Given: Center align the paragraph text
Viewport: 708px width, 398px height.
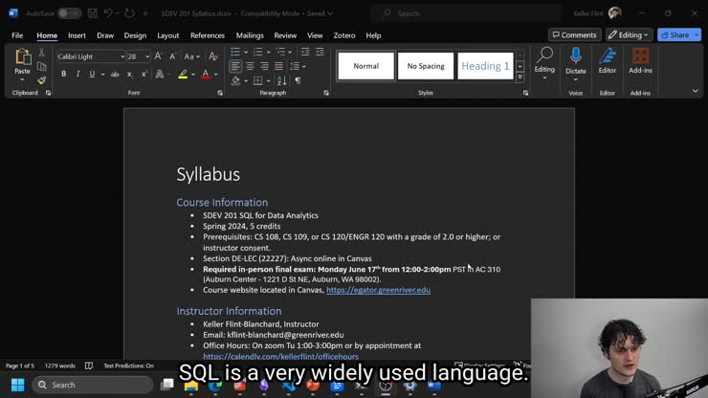Looking at the screenshot, I should point(250,67).
